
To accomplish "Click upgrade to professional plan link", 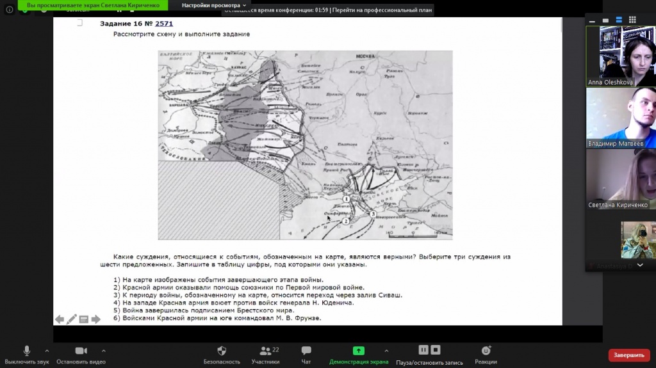I will tap(382, 10).
